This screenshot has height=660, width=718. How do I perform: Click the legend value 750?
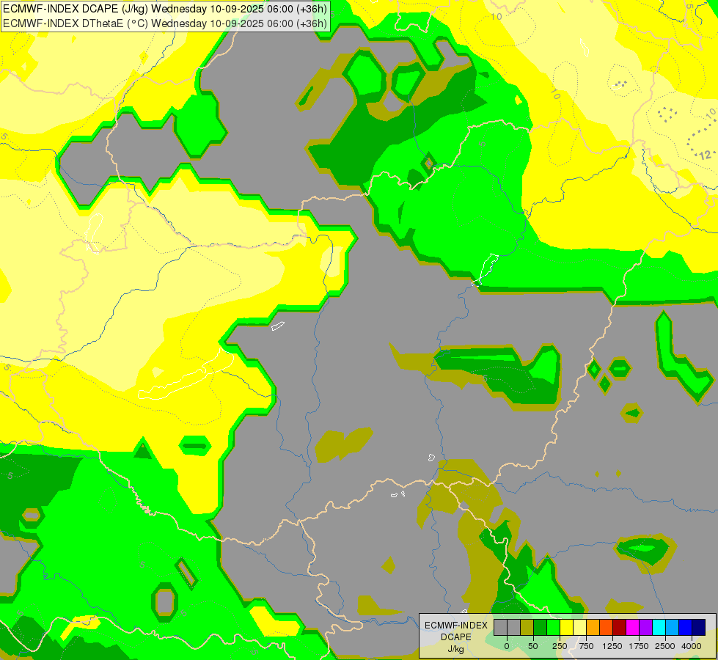click(x=586, y=646)
